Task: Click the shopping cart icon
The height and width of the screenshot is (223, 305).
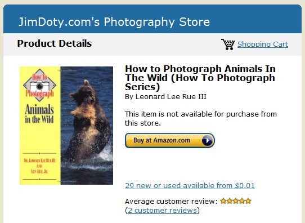Action: pyautogui.click(x=228, y=44)
